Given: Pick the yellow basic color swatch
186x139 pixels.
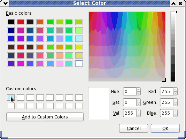Looking at the screenshot, I should tap(79, 47).
